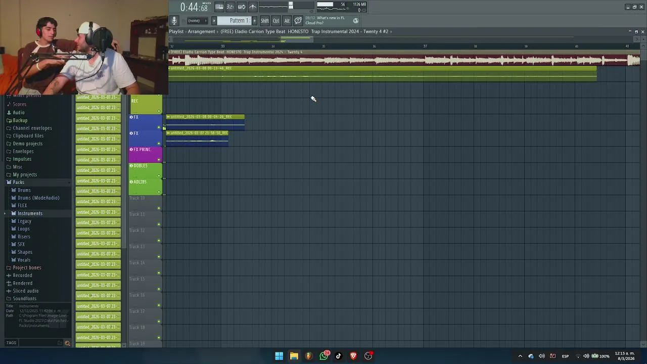Click the arrow left of Pattern 1
This screenshot has height=364, width=647.
(214, 21)
